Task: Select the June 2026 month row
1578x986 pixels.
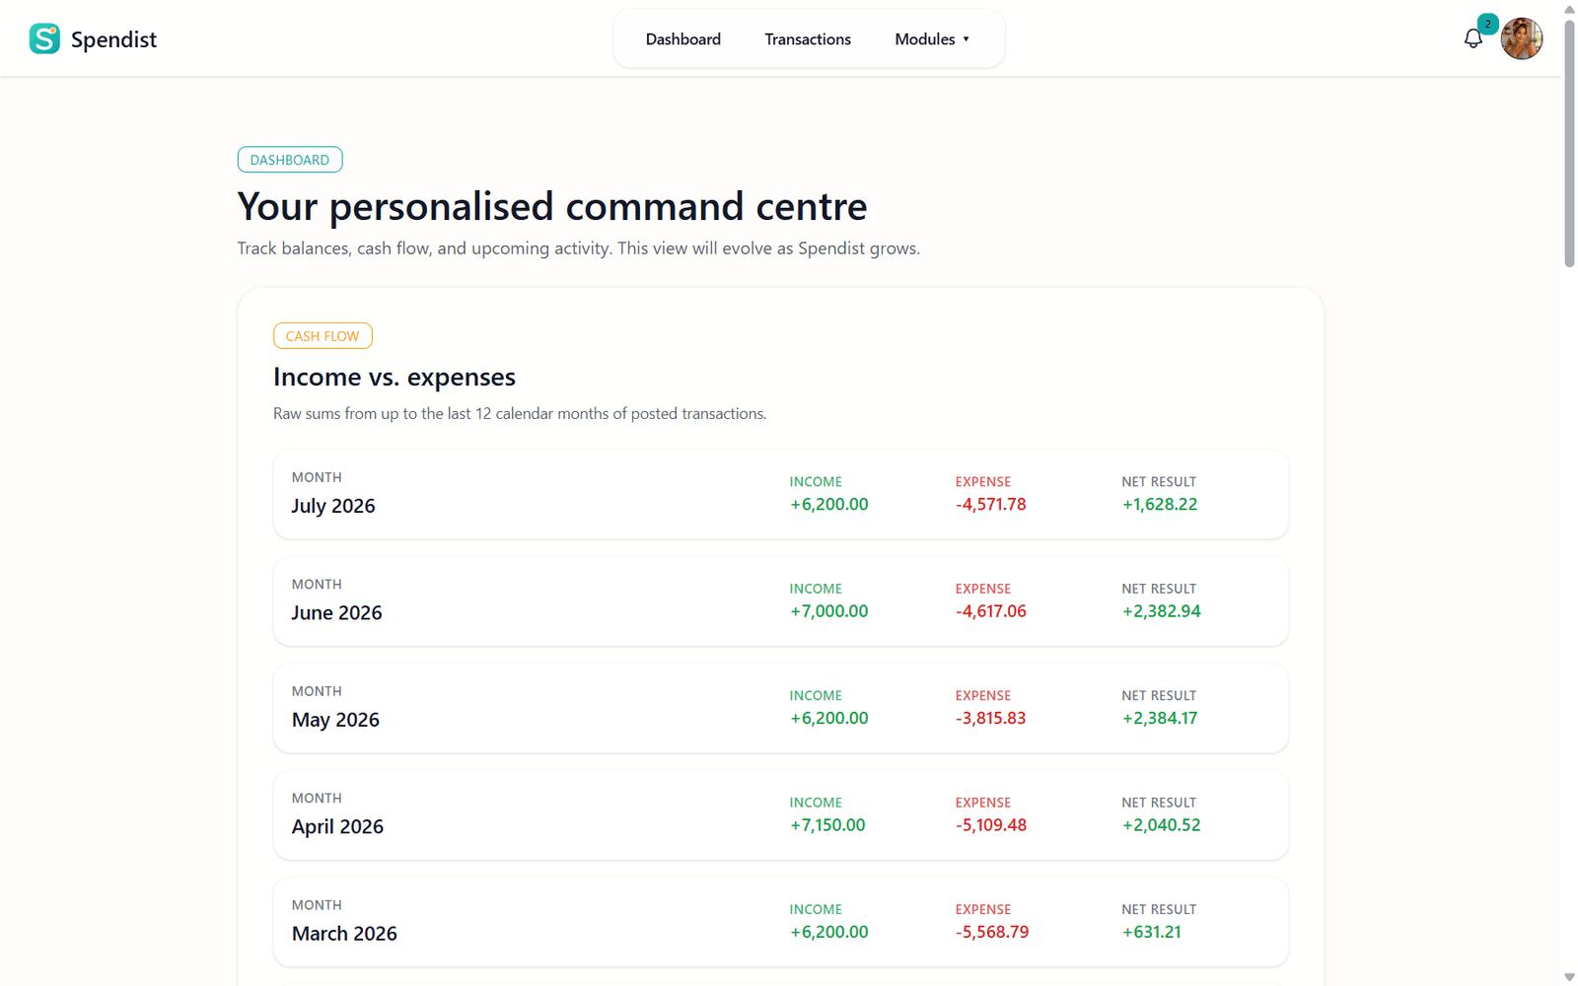Action: pyautogui.click(x=781, y=601)
